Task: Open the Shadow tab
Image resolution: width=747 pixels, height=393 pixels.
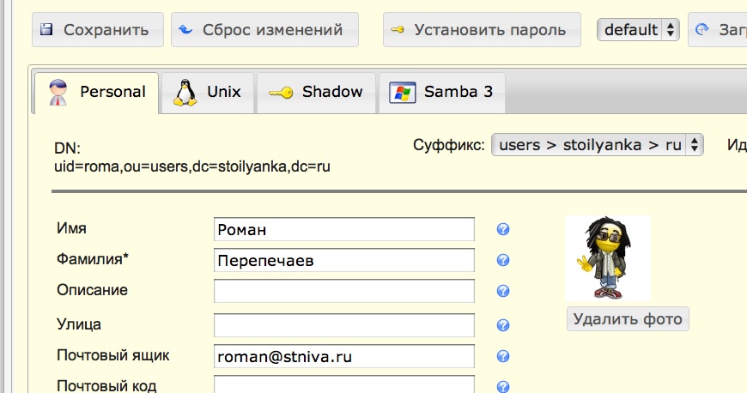Action: tap(316, 93)
